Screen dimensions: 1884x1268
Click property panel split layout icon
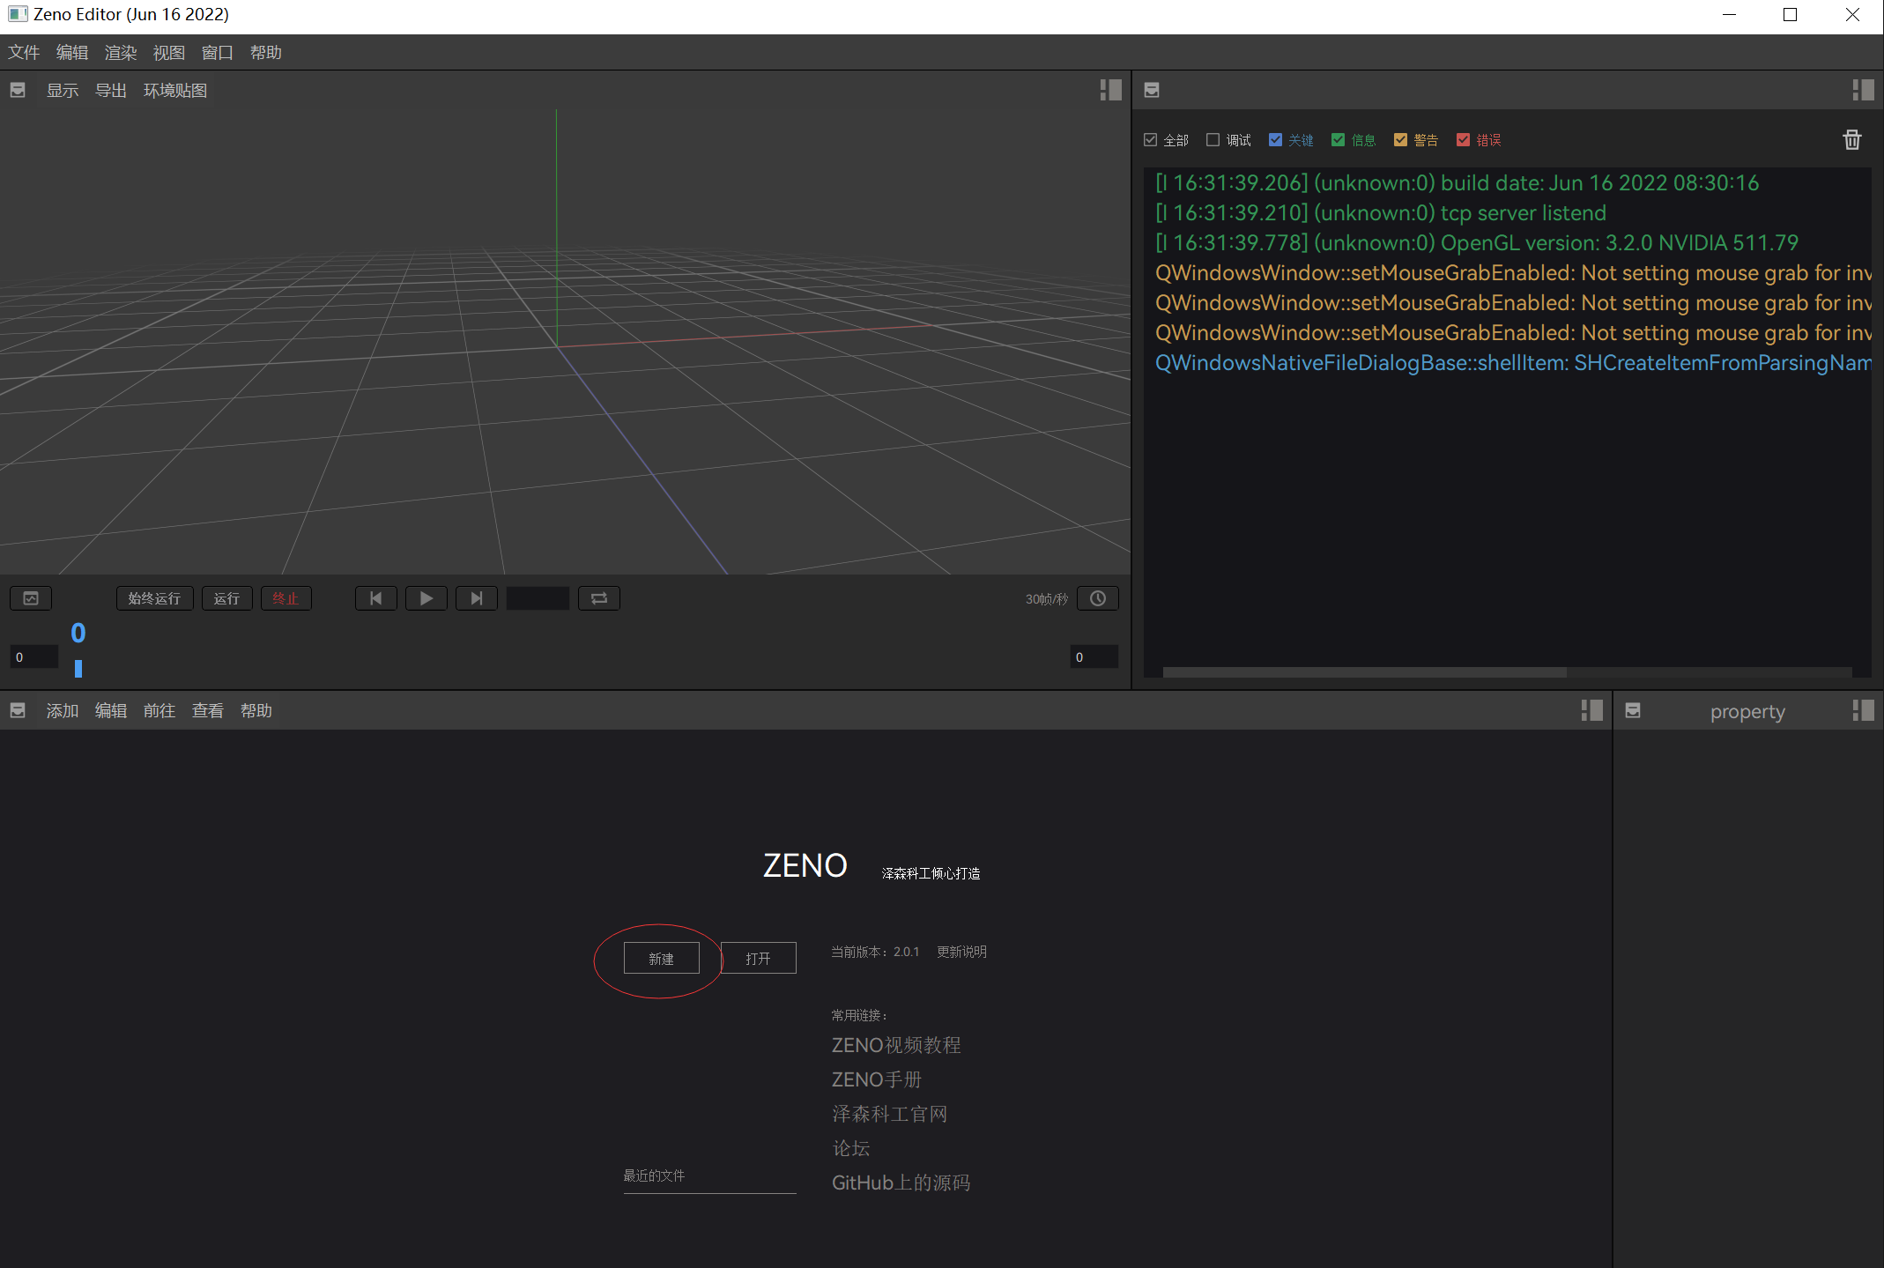click(x=1862, y=710)
